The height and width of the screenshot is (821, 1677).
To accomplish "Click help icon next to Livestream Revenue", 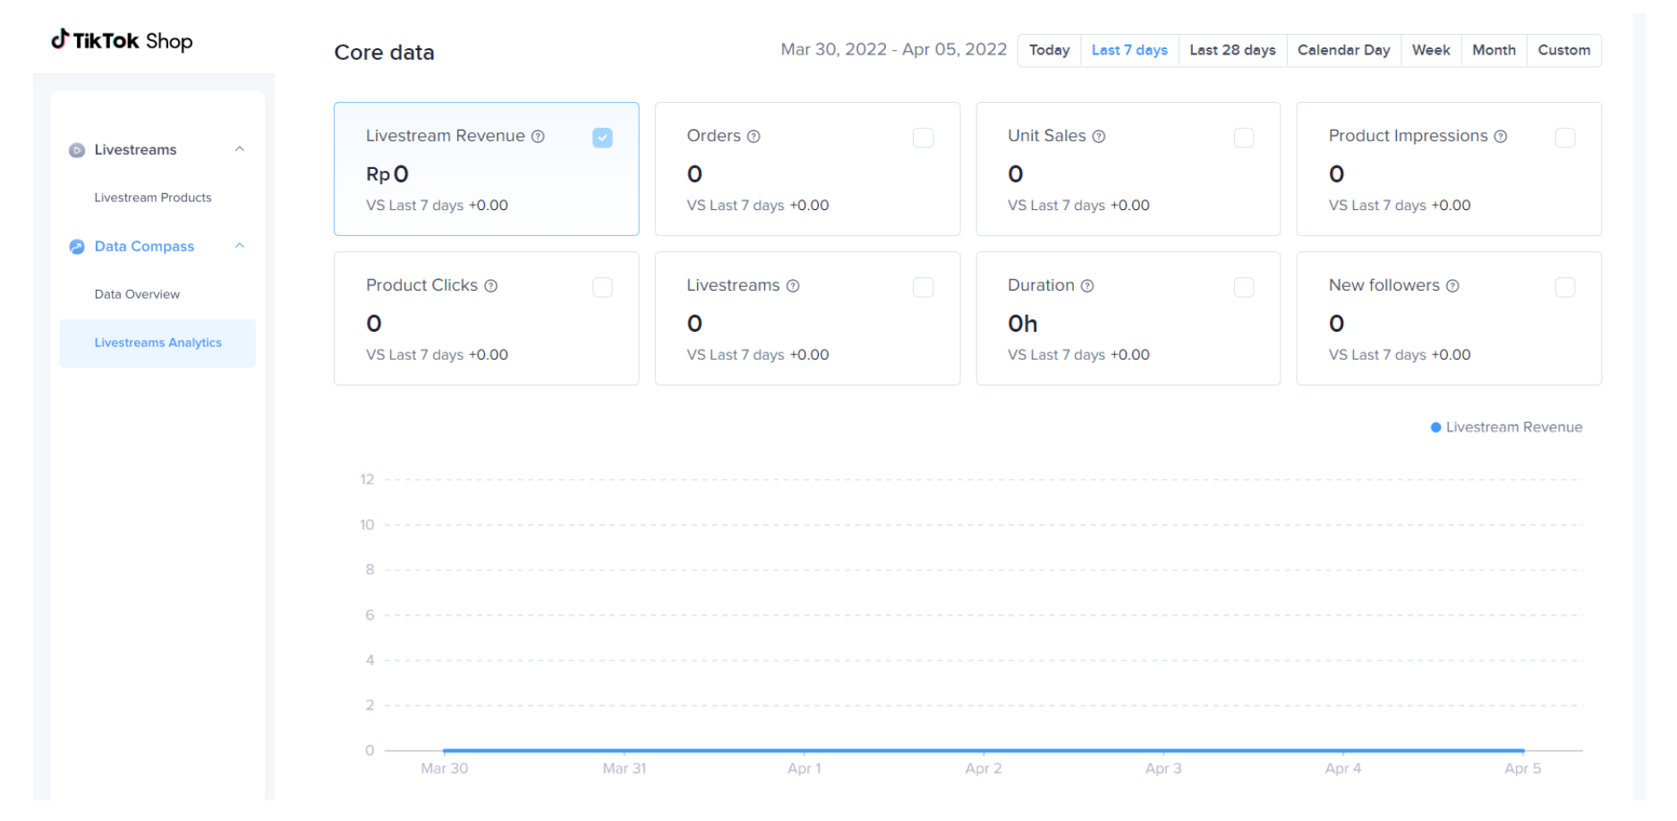I will (538, 137).
